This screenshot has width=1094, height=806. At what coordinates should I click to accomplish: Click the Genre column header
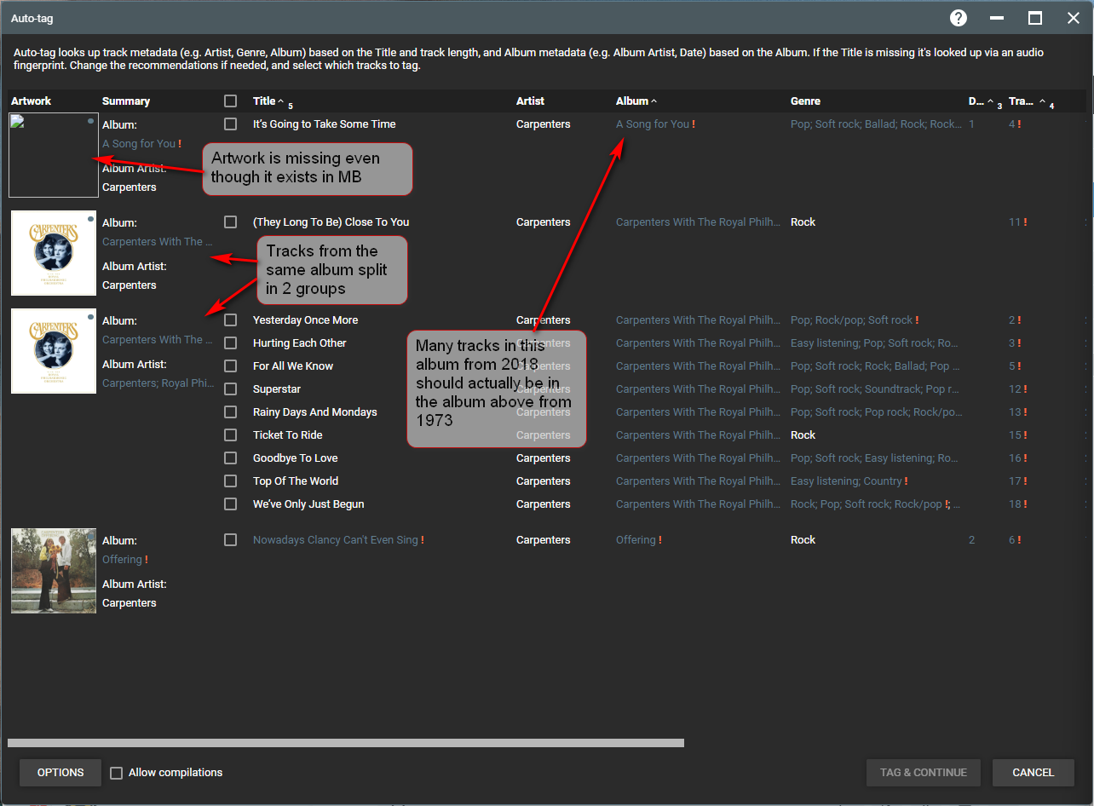point(805,101)
